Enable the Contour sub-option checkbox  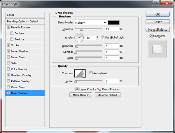pyautogui.click(x=12, y=33)
